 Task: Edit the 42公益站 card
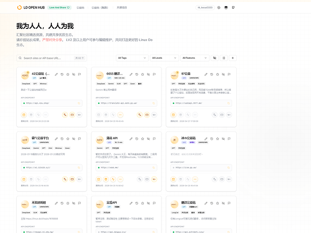coord(57,75)
